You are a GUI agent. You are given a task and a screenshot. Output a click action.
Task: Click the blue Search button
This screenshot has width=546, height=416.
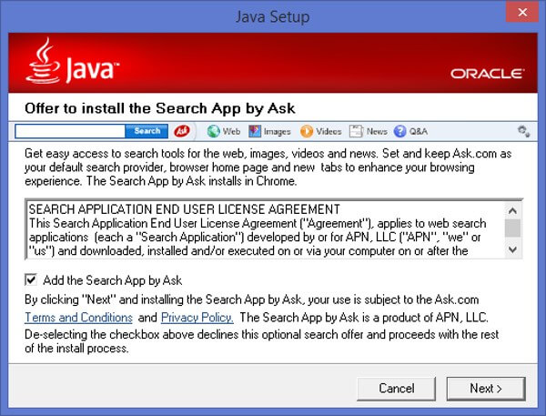pos(147,131)
